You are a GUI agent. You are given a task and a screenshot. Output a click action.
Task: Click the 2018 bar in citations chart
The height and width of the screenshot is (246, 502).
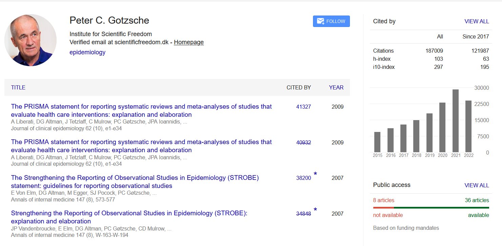point(416,136)
